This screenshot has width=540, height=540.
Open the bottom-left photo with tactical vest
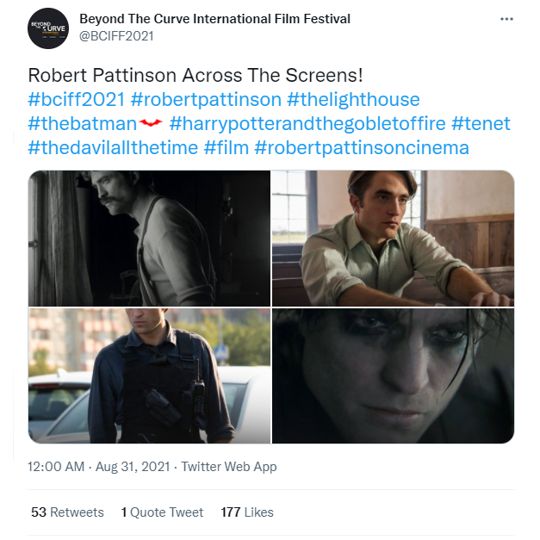tap(149, 376)
